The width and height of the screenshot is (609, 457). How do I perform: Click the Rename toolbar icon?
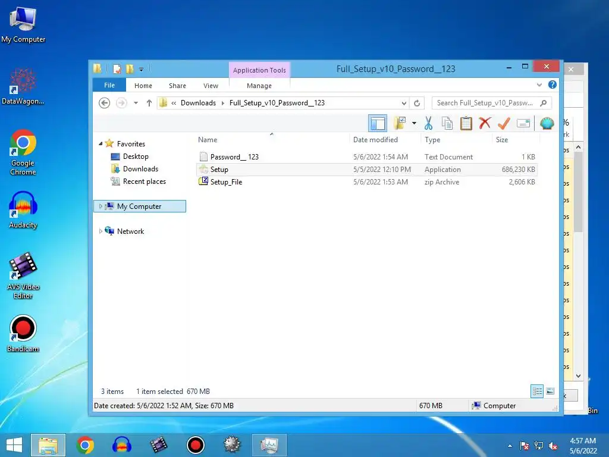(x=523, y=124)
